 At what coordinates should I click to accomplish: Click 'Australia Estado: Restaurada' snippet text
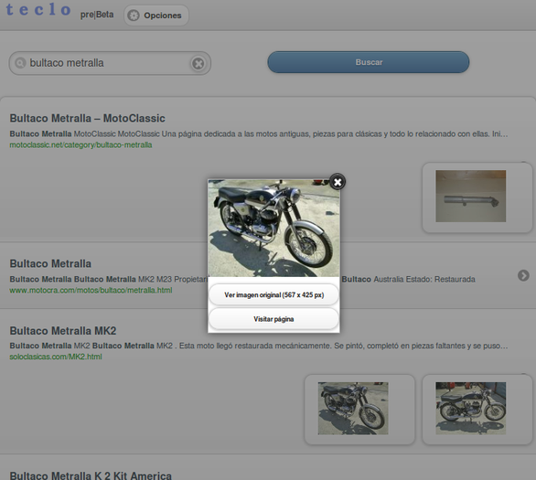pos(424,279)
